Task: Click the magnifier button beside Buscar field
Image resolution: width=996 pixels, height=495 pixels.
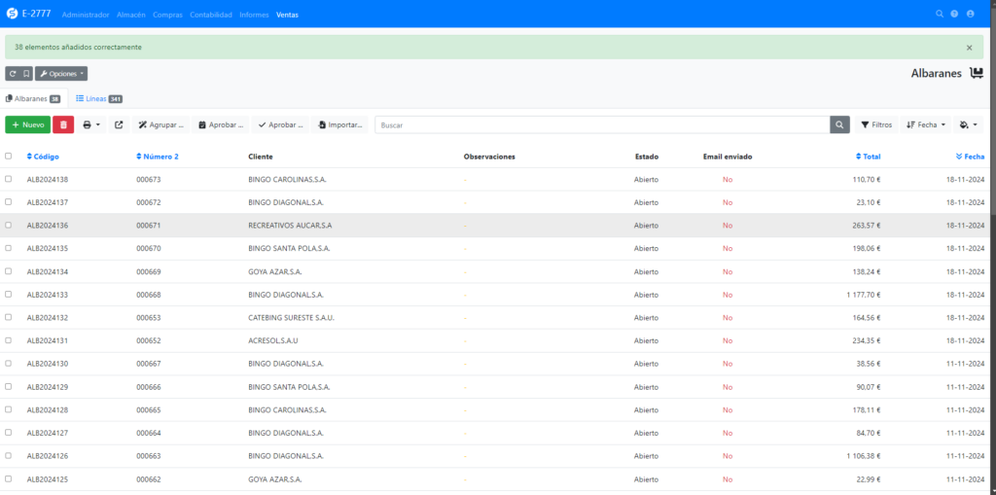Action: coord(840,124)
